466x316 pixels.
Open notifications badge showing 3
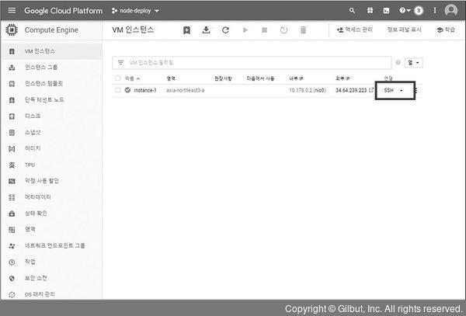pos(419,11)
